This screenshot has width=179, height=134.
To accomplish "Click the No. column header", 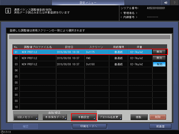I will pos(16,47).
